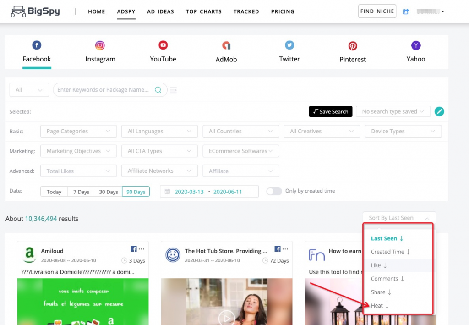
Task: Open the Affiliate dropdown
Action: point(241,171)
